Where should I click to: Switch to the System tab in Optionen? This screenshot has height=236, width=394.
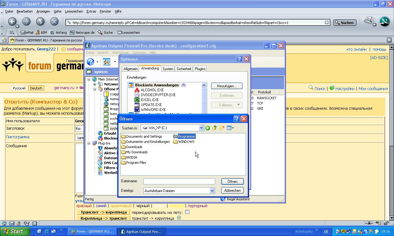coord(168,69)
